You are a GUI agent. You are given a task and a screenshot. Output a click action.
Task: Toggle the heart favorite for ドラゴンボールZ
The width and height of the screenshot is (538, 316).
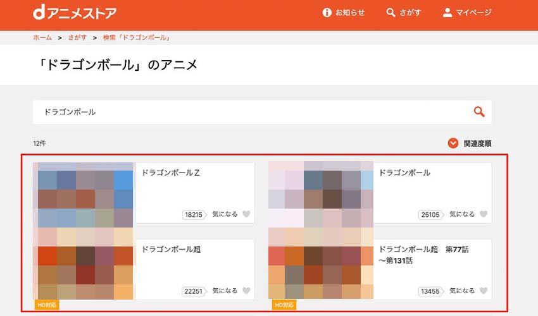246,214
